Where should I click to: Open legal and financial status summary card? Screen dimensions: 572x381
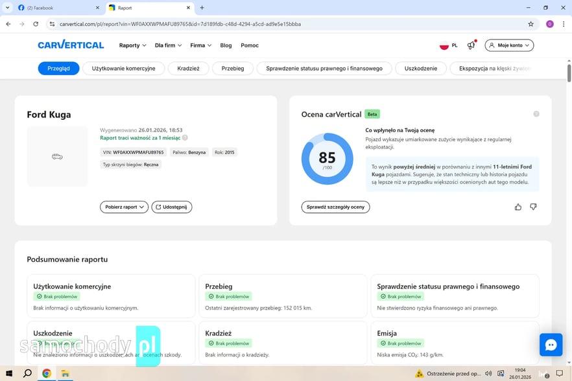click(x=455, y=296)
